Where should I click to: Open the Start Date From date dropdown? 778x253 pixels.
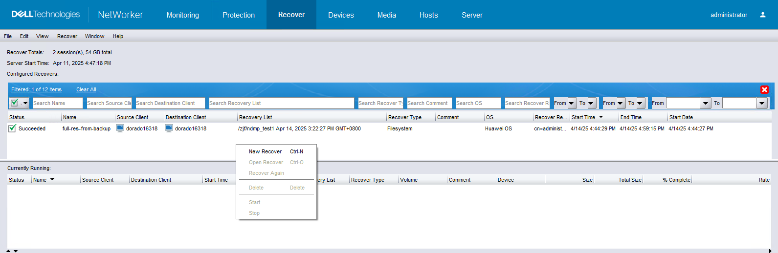click(705, 103)
